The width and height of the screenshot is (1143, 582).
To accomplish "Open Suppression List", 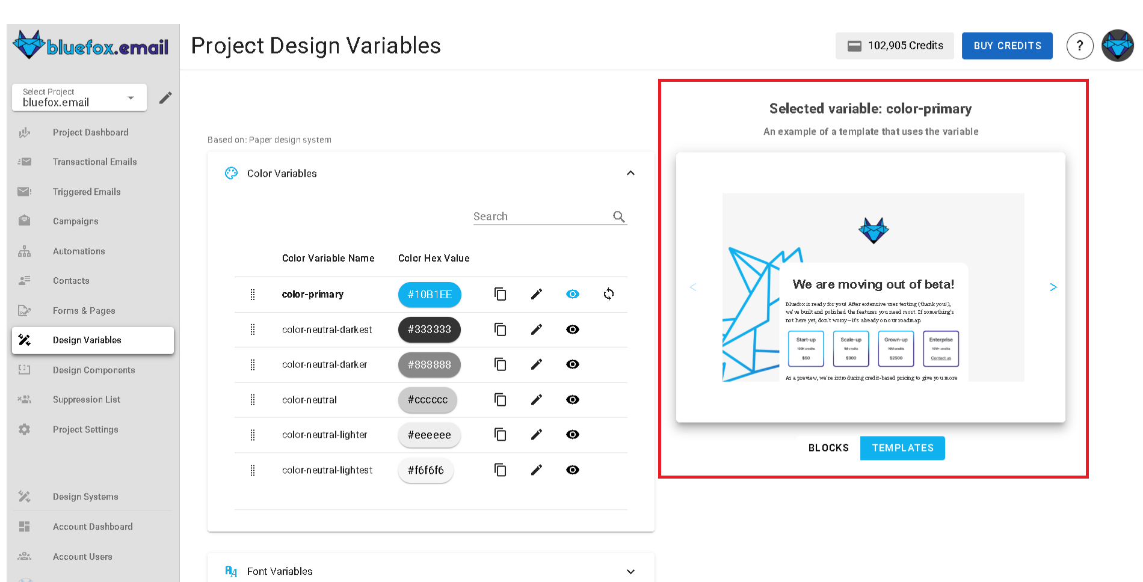I will click(93, 400).
